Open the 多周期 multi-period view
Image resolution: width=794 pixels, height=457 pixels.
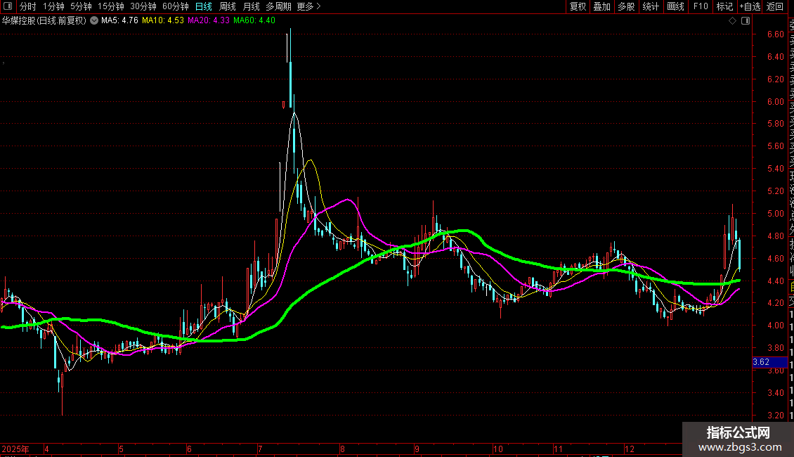pos(278,6)
